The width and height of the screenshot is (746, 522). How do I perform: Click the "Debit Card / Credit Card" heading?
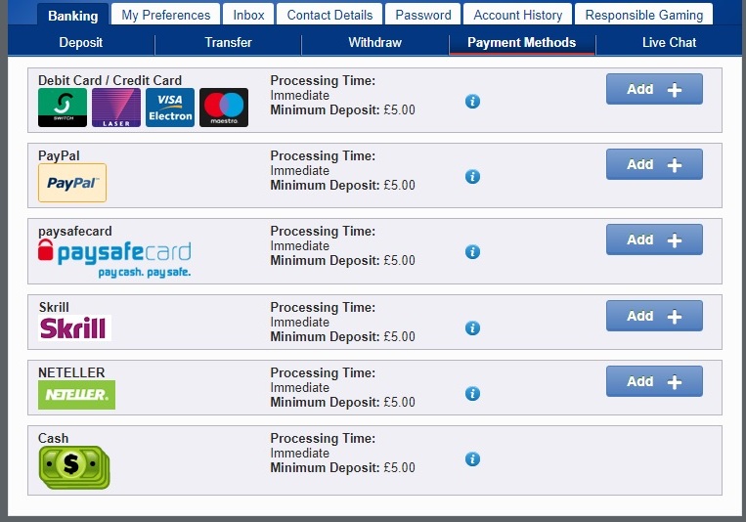pos(110,80)
